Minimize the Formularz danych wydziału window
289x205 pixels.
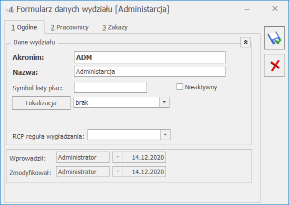[x=247, y=9]
